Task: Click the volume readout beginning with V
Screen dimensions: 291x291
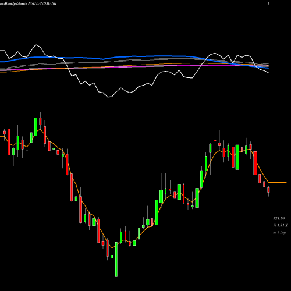Action: tap(281, 225)
